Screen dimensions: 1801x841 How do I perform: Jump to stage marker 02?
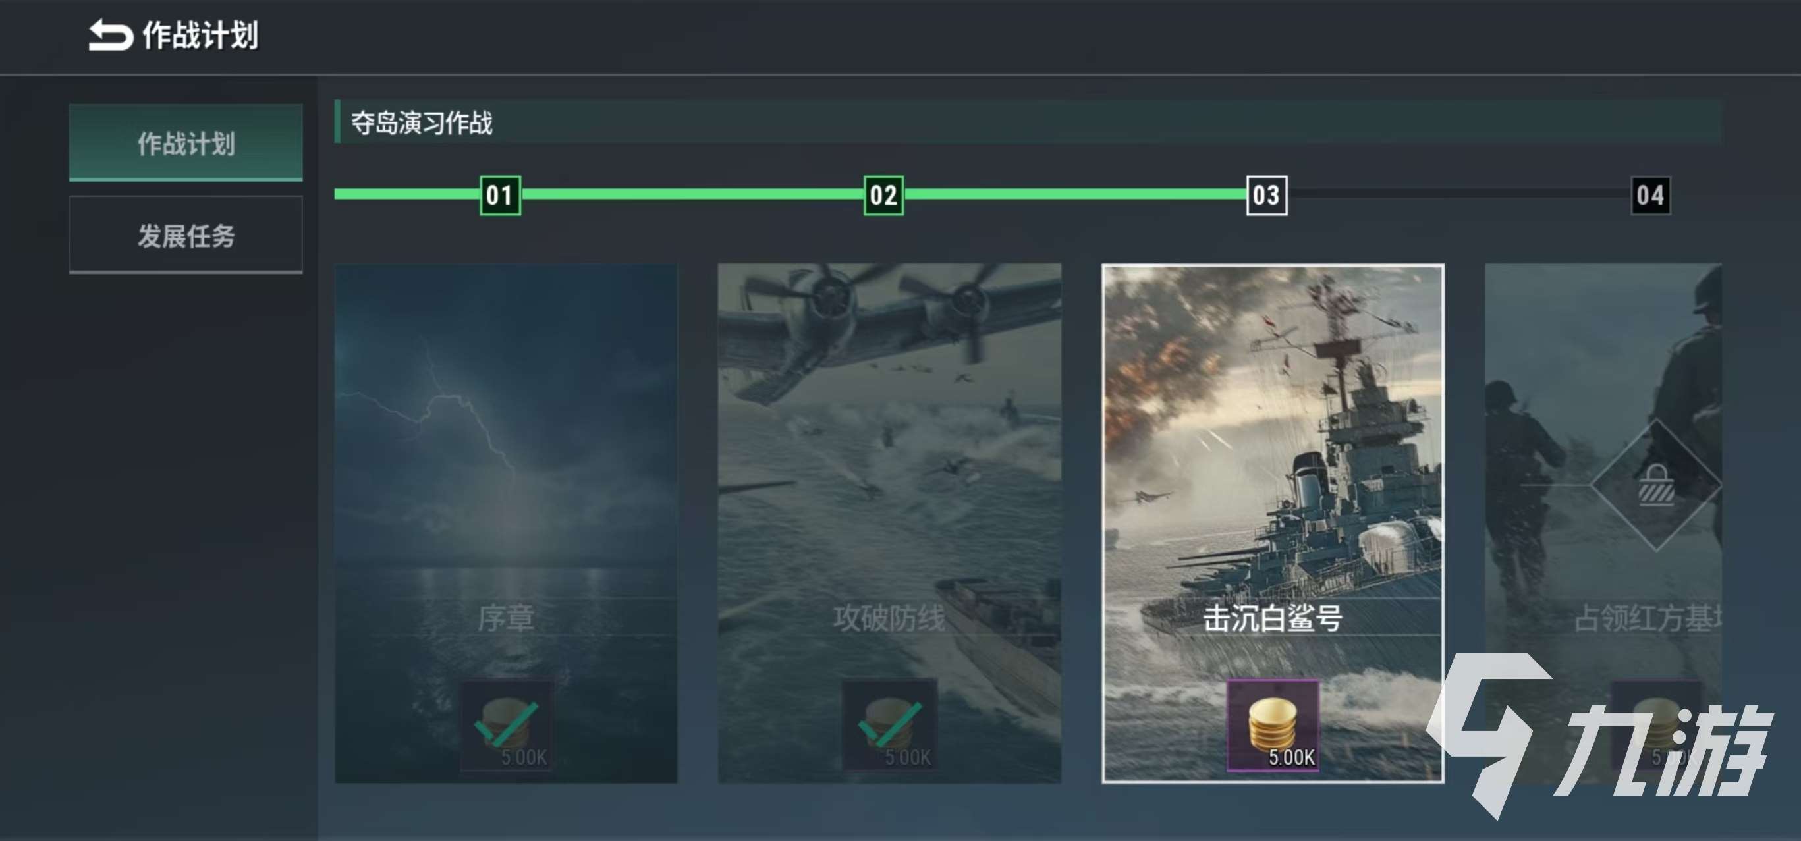click(x=884, y=195)
